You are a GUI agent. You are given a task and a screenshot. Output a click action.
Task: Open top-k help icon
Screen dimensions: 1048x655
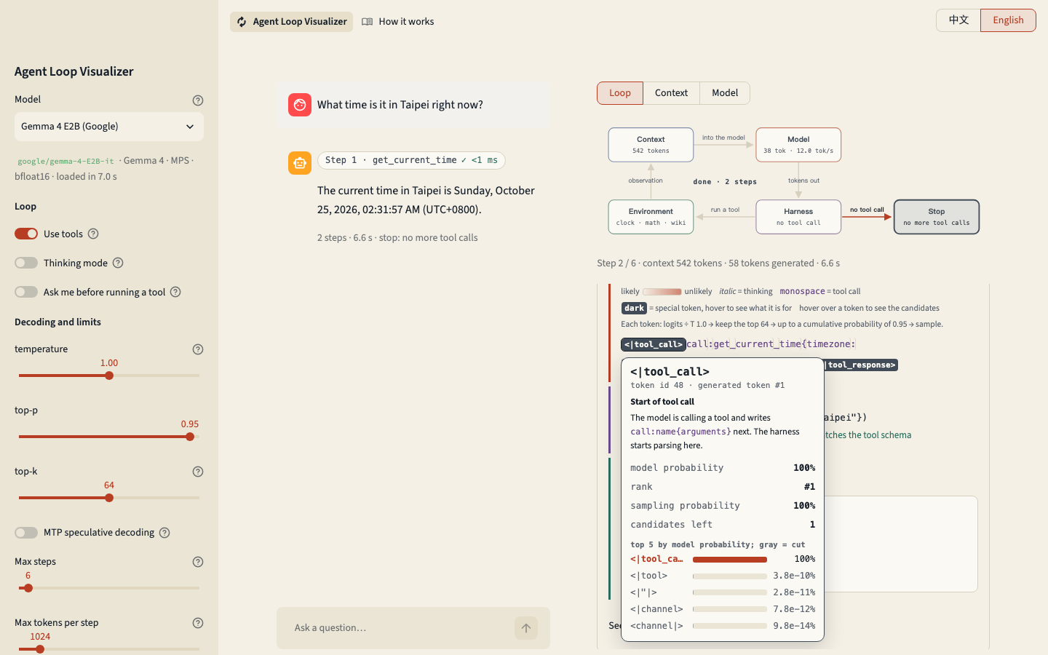pos(198,472)
